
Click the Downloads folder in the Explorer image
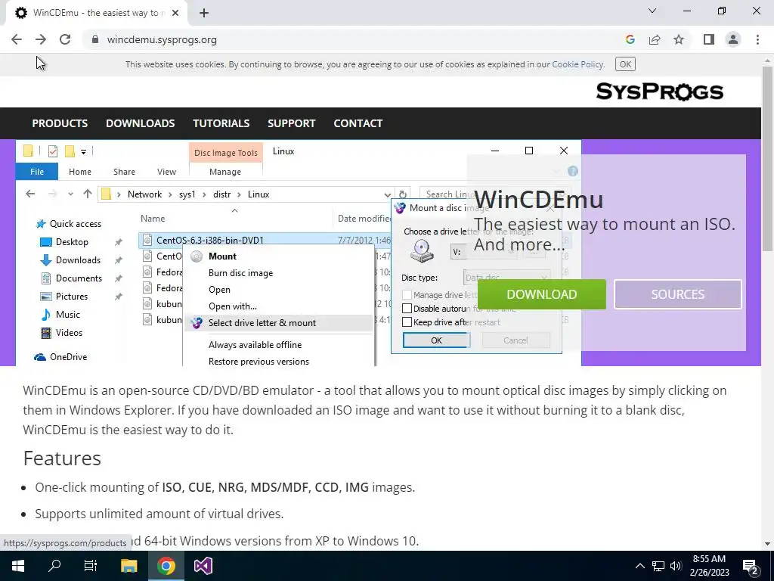tap(71, 260)
